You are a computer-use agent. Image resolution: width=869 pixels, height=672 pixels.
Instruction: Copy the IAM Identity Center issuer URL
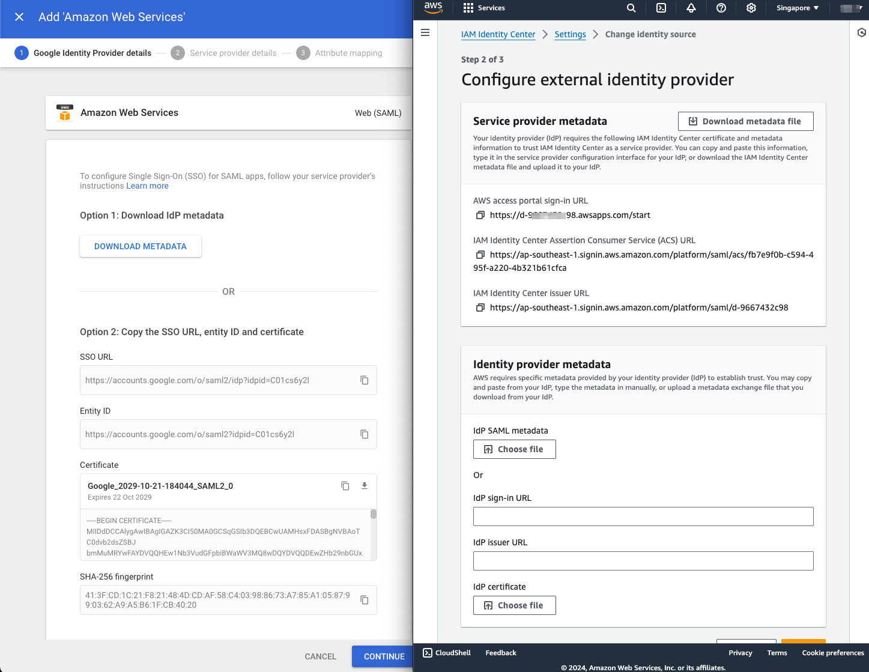(480, 307)
